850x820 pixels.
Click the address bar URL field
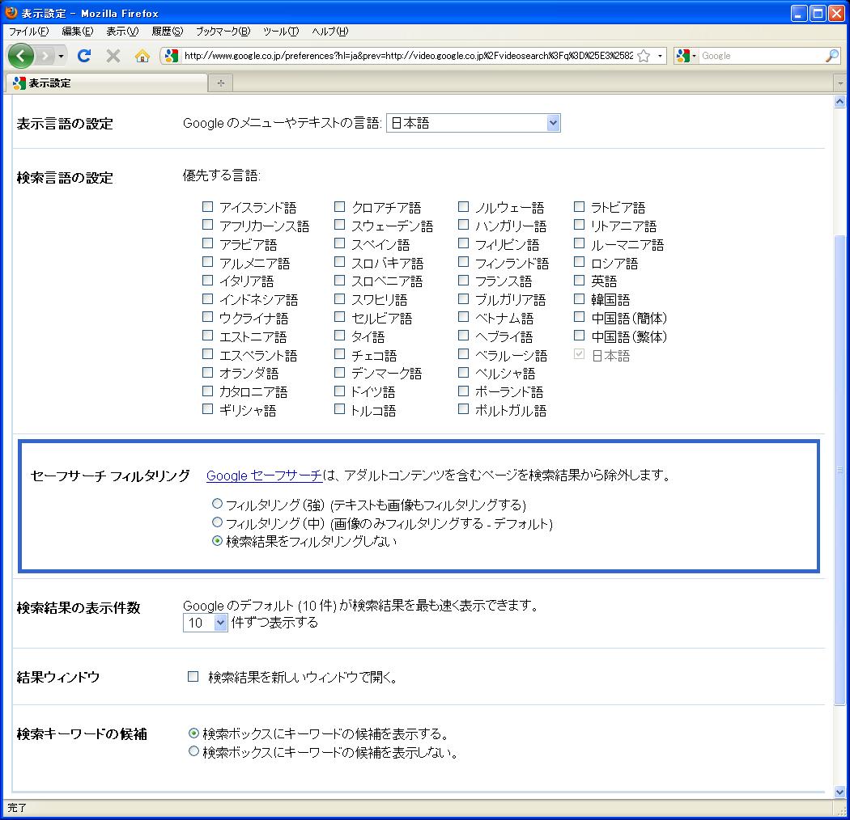pyautogui.click(x=408, y=55)
